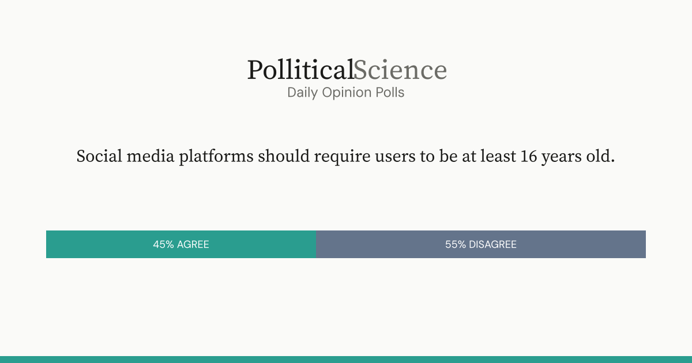Image resolution: width=692 pixels, height=363 pixels.
Task: Click the teal agree segment's left end
Action: point(51,244)
